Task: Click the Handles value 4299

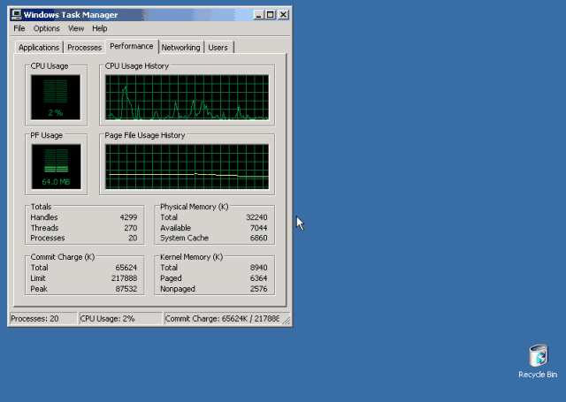Action: pyautogui.click(x=128, y=217)
